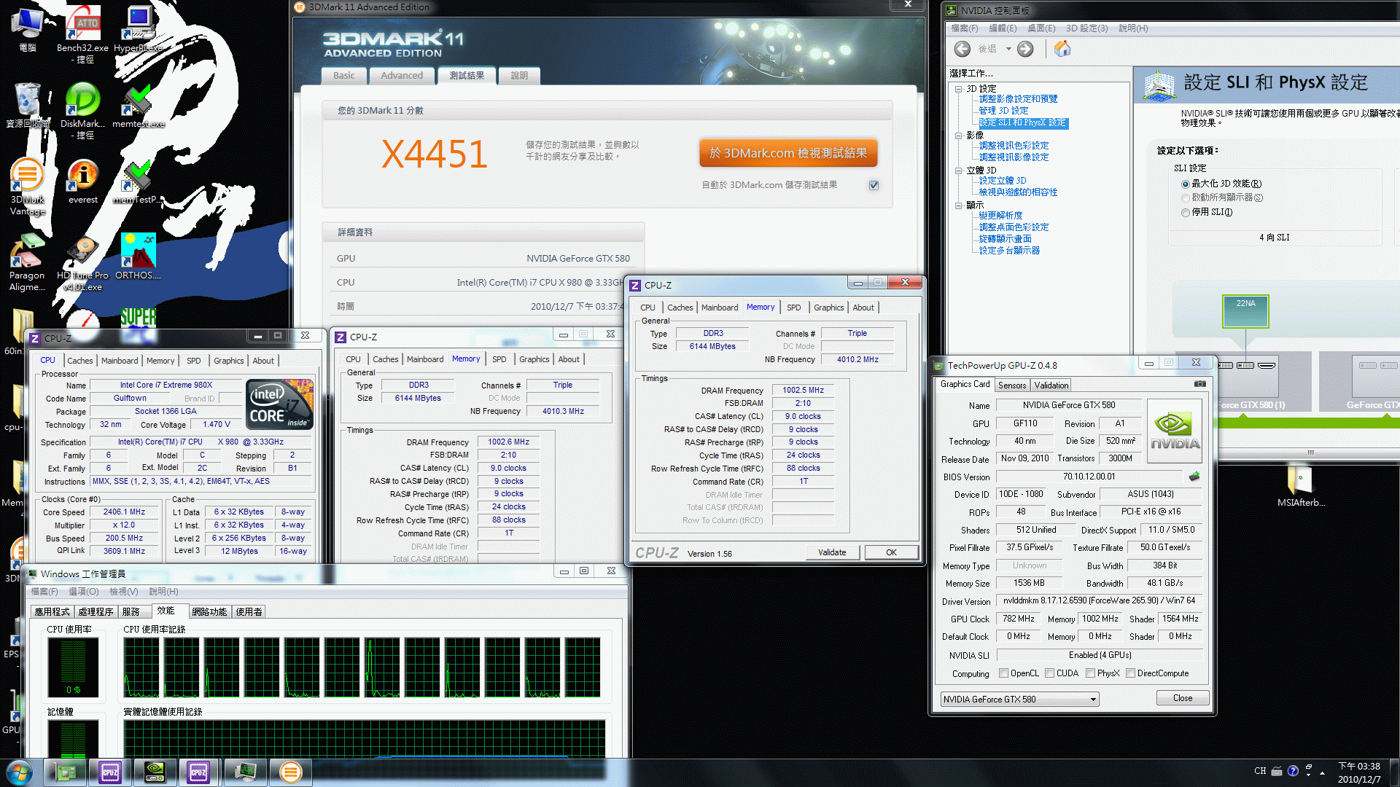Select the 啟動所有顯示器 radio button
The height and width of the screenshot is (787, 1400).
coord(1186,197)
